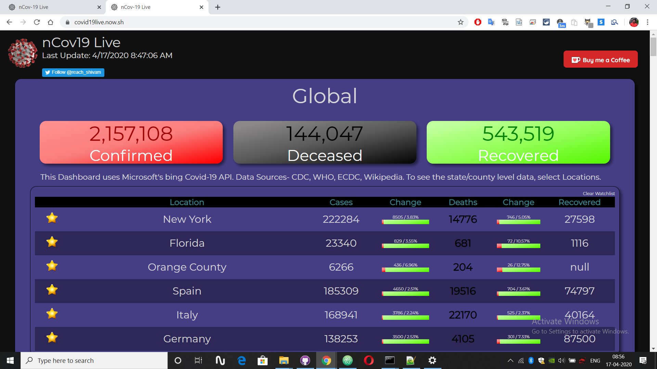This screenshot has width=657, height=369.
Task: Follow @reach_shivam on Twitter
Action: [x=73, y=72]
